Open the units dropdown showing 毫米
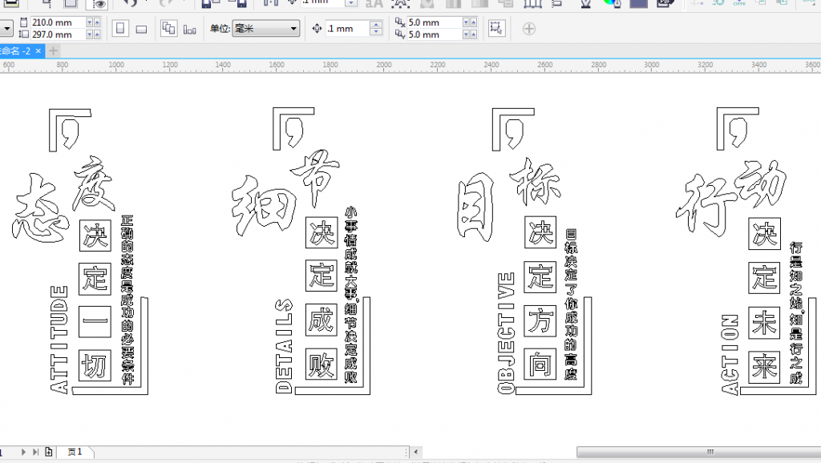 click(x=266, y=28)
